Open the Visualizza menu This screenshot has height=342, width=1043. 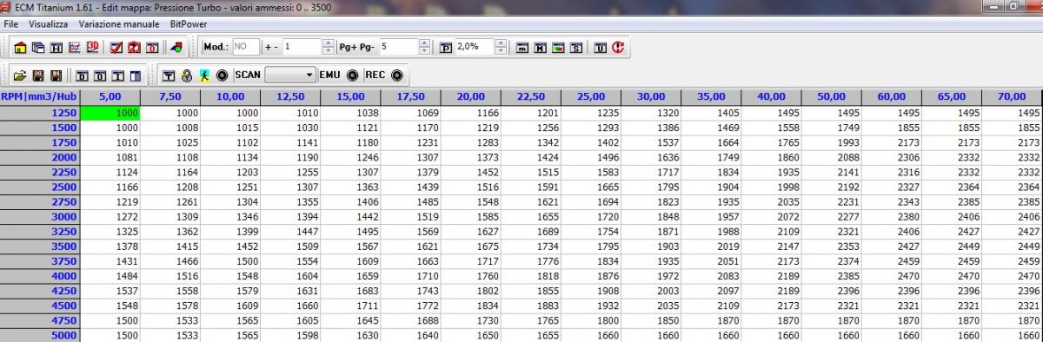coord(48,24)
